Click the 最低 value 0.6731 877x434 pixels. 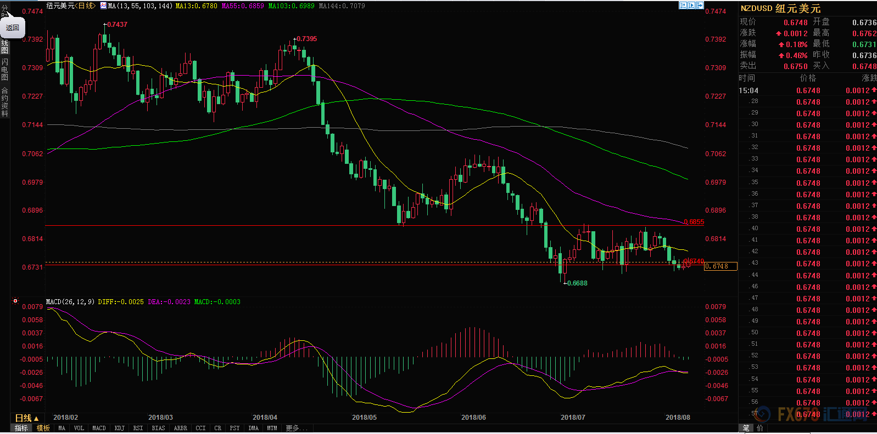click(864, 44)
